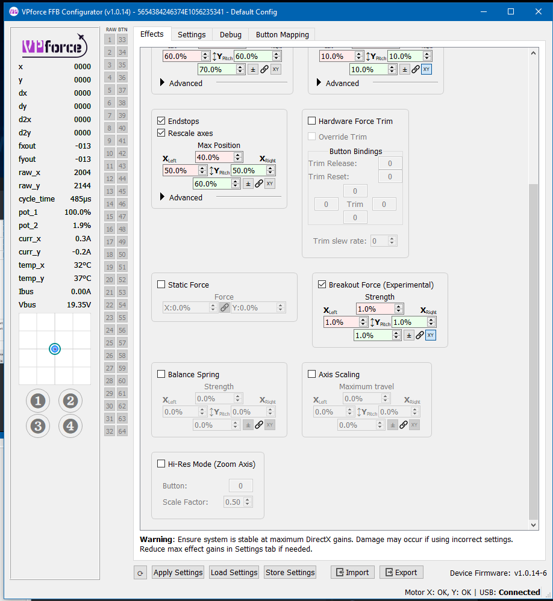Image resolution: width=553 pixels, height=601 pixels.
Task: Click raw button indicator 64
Action: tap(122, 431)
